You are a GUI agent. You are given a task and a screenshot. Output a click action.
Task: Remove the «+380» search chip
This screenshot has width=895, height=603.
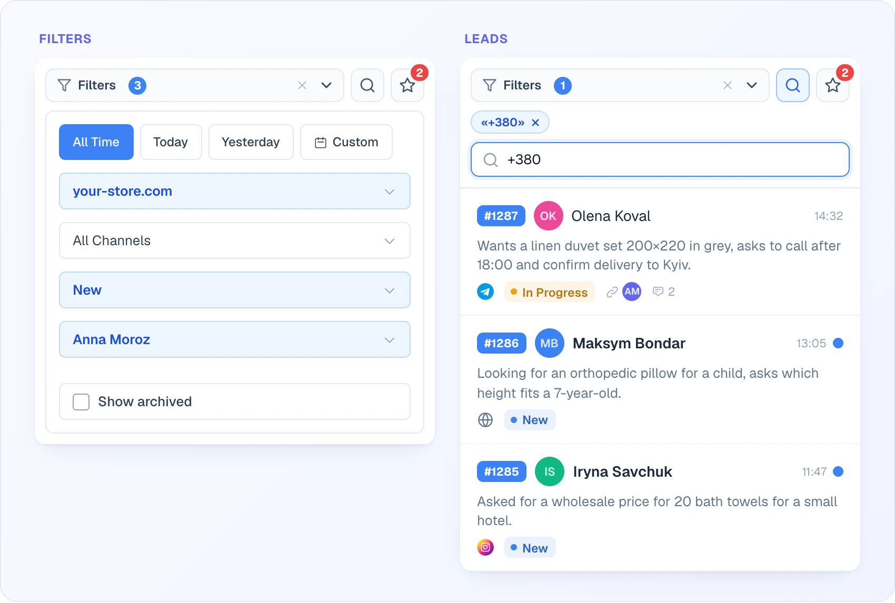[535, 123]
